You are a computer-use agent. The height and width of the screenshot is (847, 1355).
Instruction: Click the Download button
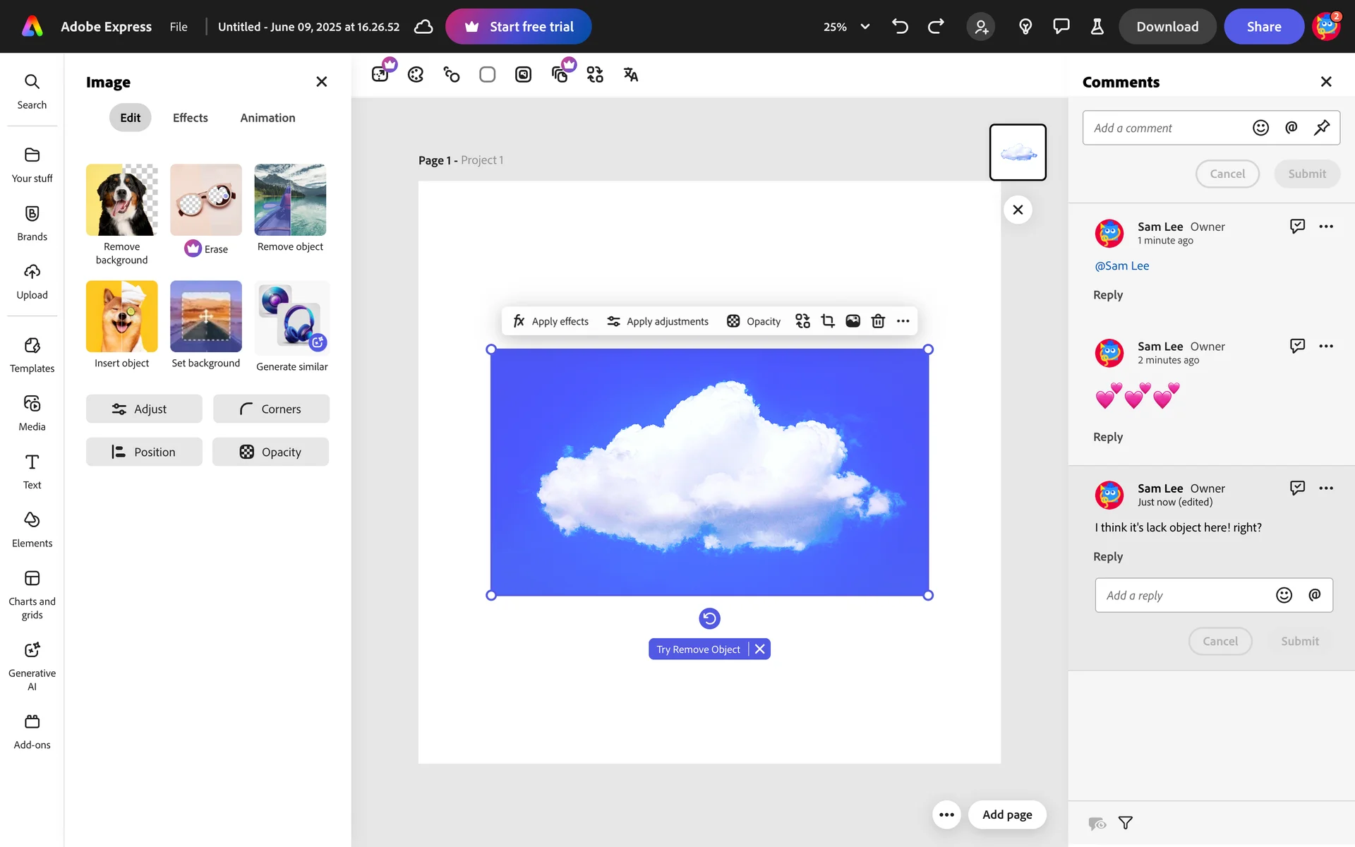tap(1167, 27)
